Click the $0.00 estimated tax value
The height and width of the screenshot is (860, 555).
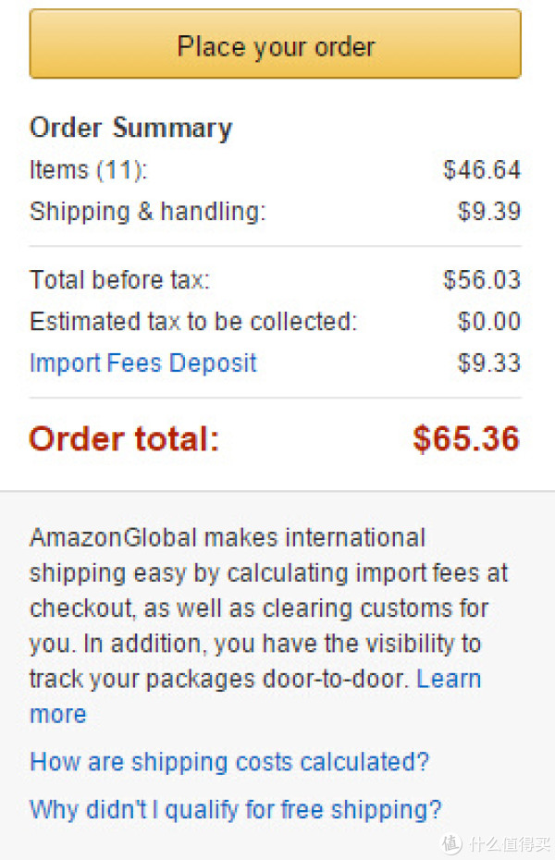(489, 322)
